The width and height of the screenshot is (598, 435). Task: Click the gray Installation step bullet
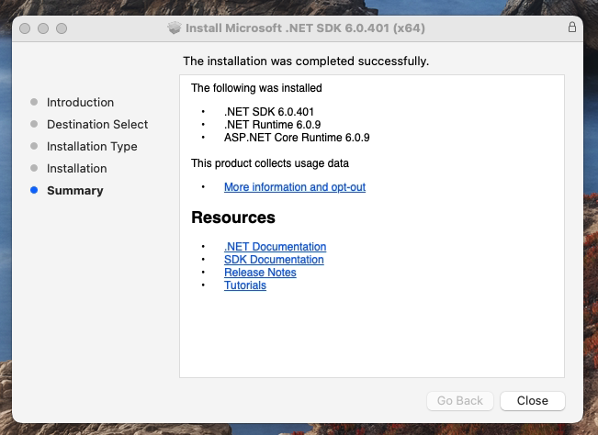[34, 168]
